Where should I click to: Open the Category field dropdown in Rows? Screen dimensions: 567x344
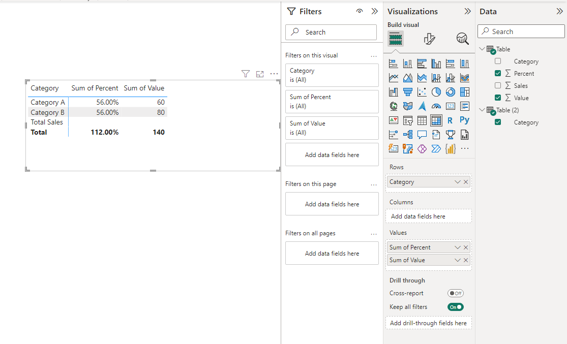tap(458, 182)
